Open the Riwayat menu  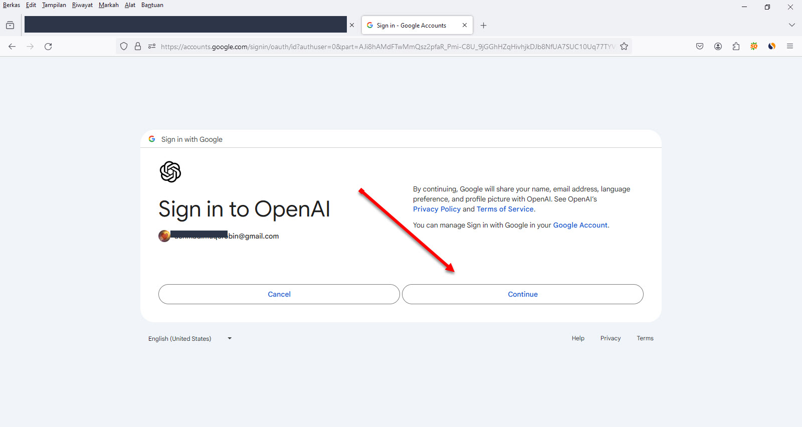[82, 5]
